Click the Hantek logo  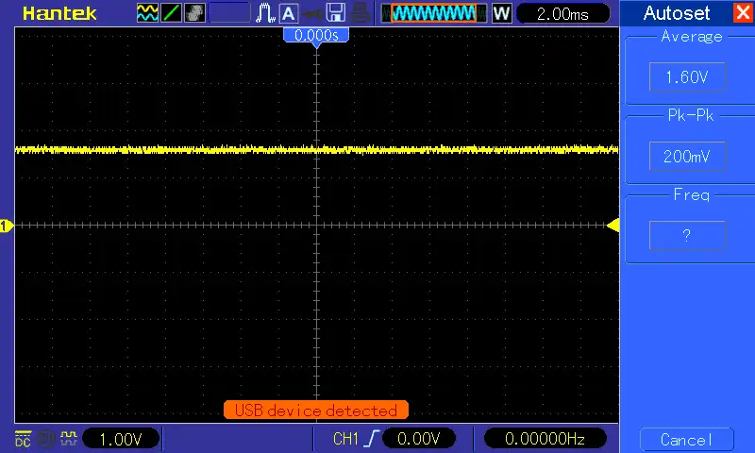coord(59,13)
